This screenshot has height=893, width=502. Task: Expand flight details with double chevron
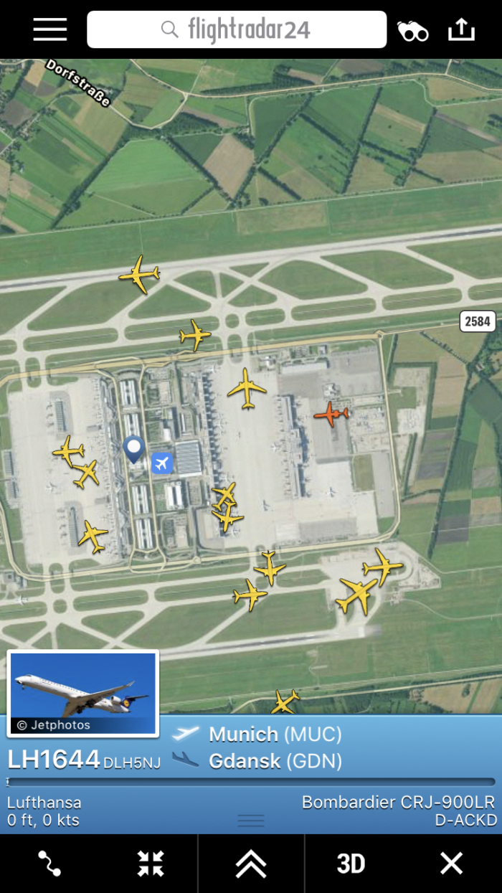click(251, 864)
